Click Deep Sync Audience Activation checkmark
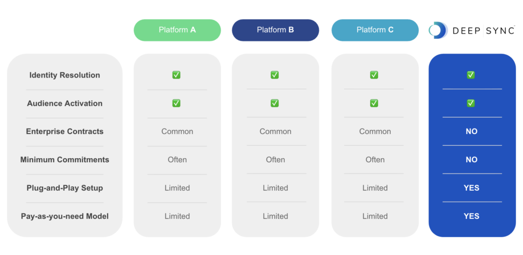 (471, 103)
